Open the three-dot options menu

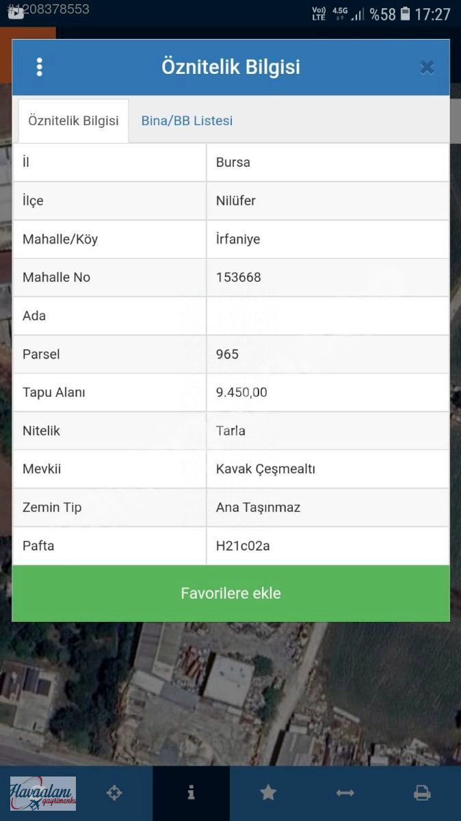(x=40, y=67)
